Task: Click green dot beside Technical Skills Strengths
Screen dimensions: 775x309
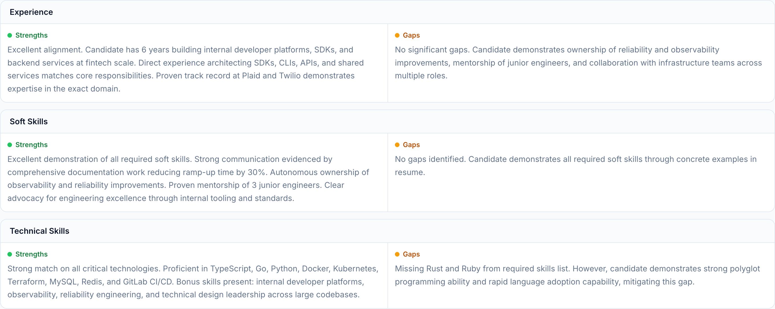Action: pos(10,254)
